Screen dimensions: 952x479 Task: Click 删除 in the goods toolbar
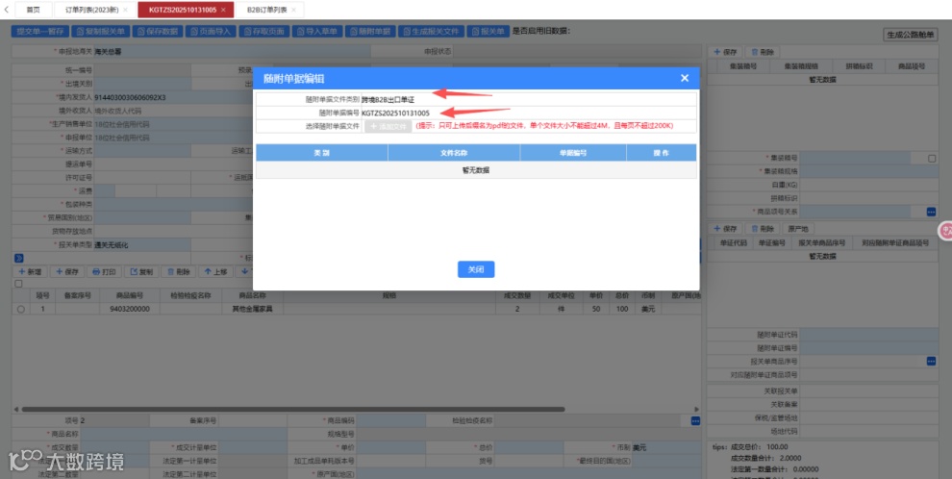click(x=179, y=272)
